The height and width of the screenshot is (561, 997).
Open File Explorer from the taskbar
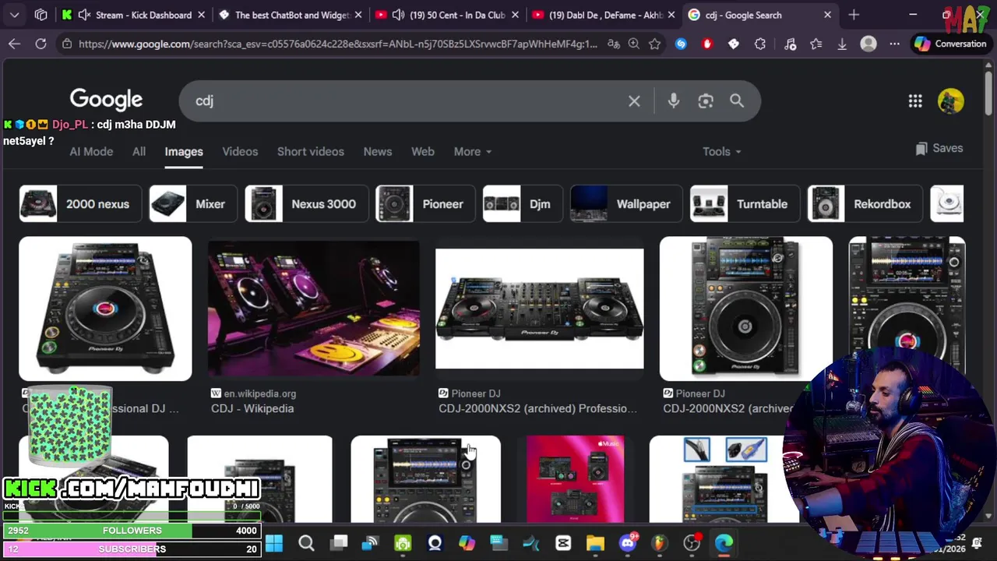pos(595,543)
